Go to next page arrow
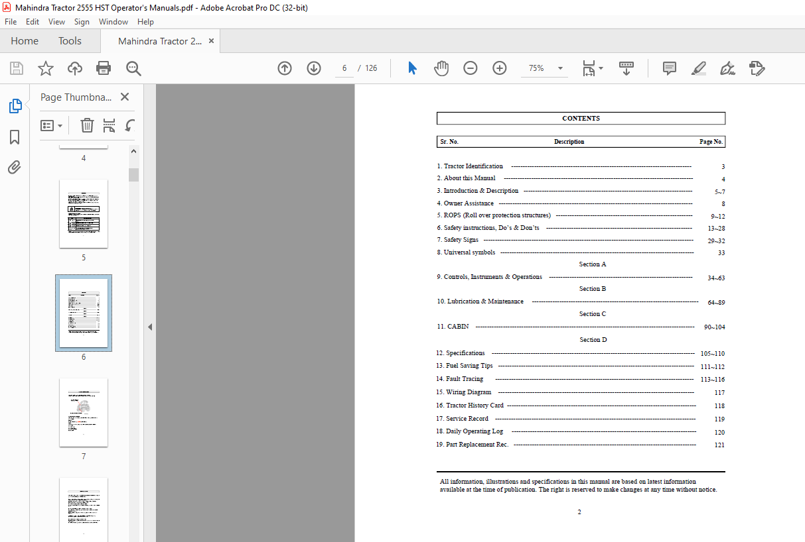This screenshot has height=542, width=805. click(x=314, y=68)
